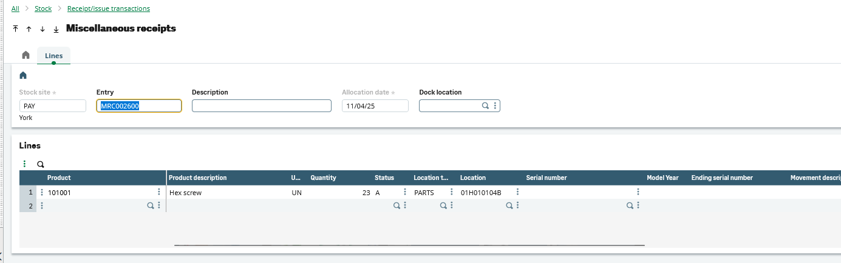This screenshot has width=841, height=263.
Task: Jump to the first record arrow icon
Action: click(16, 29)
